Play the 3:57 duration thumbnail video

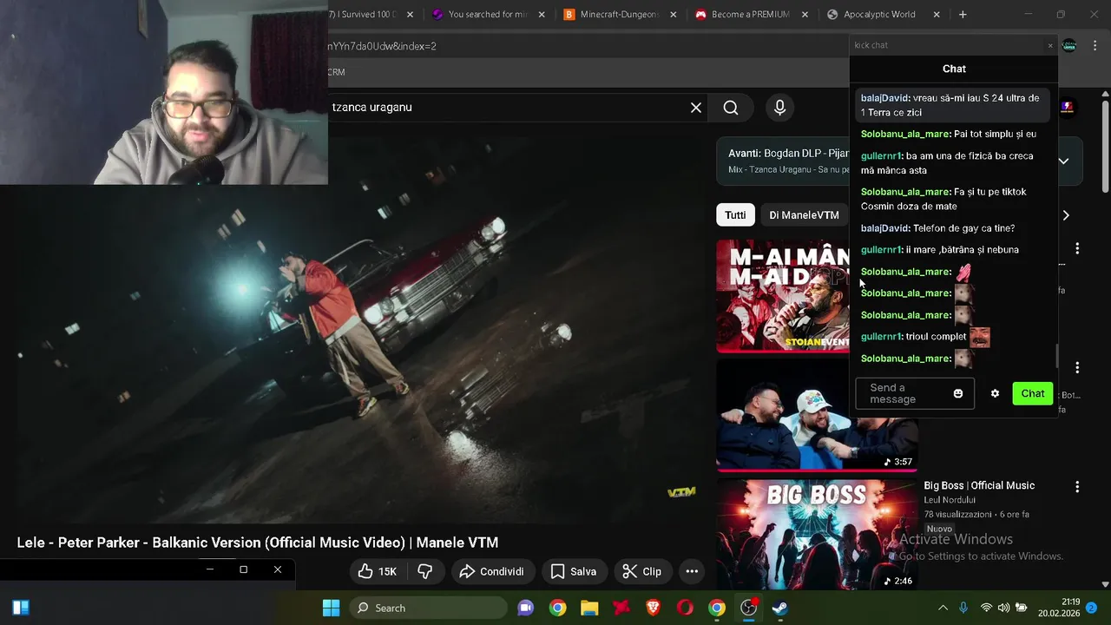point(816,415)
